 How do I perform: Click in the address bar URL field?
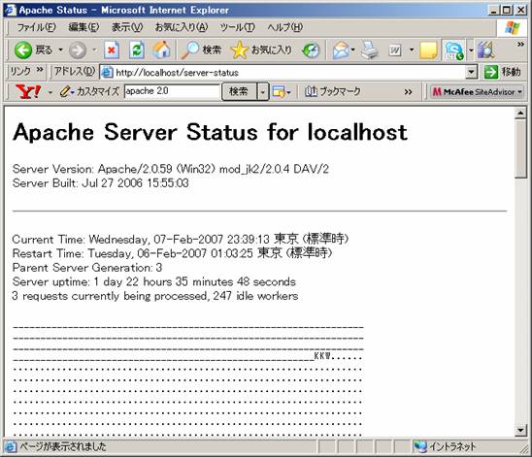click(x=288, y=72)
